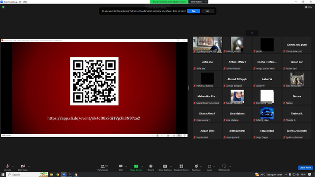
Task: Select Setya Diega participant tile
Action: (x=267, y=131)
